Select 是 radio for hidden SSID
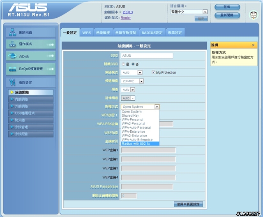The height and width of the screenshot is (217, 263). point(123,64)
